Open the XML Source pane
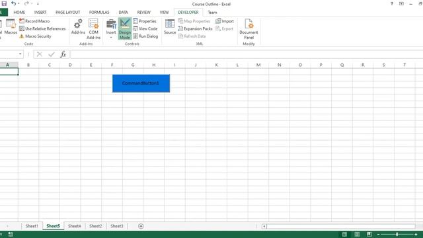 point(170,27)
